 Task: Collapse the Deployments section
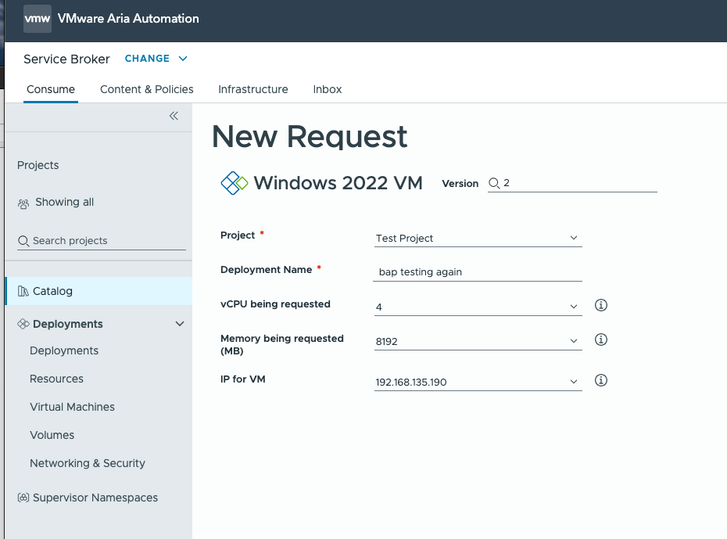(x=180, y=324)
